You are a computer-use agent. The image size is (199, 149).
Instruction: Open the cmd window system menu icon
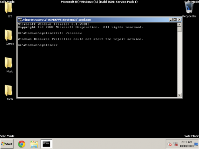tap(20, 20)
